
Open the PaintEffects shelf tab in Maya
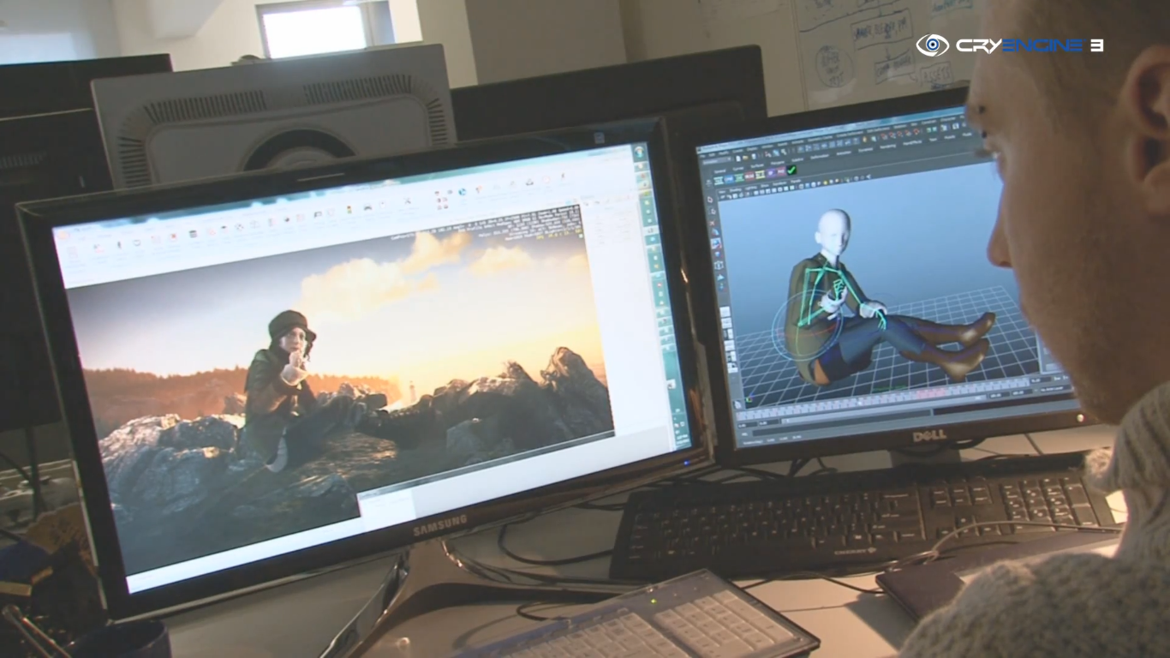[x=912, y=142]
